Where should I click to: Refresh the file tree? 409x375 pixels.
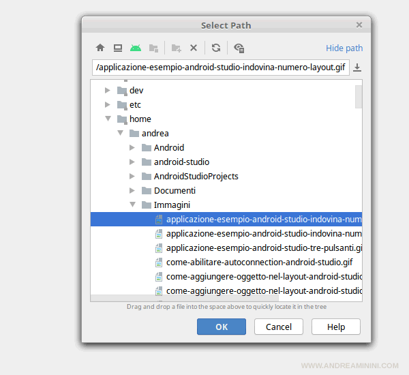(x=216, y=48)
